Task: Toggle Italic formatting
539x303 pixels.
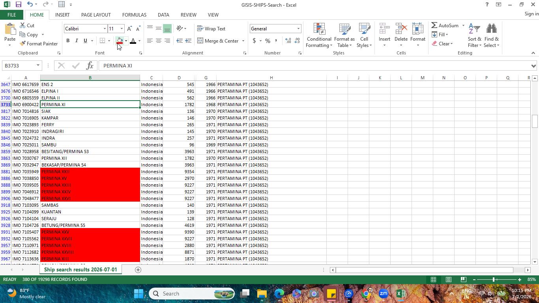Action: (x=77, y=41)
